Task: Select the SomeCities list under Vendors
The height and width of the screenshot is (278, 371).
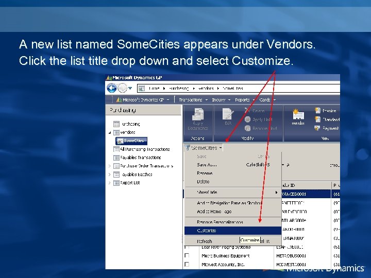Action: pos(131,141)
